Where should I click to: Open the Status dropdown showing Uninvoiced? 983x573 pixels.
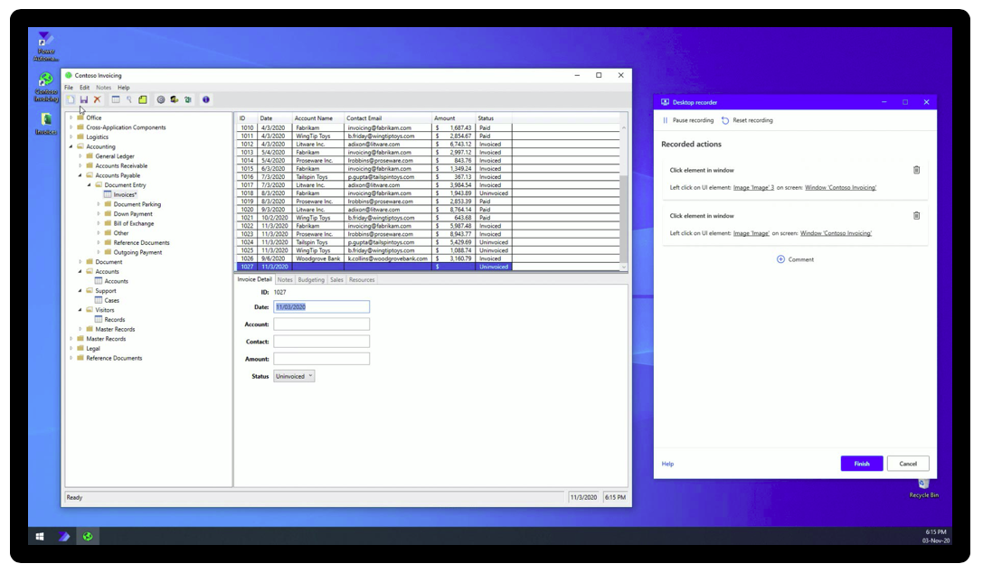tap(295, 376)
